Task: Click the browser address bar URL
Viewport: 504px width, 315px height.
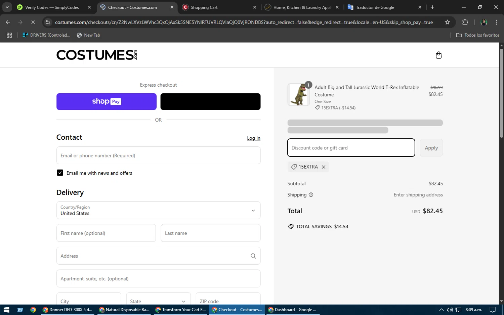Action: coord(244,22)
